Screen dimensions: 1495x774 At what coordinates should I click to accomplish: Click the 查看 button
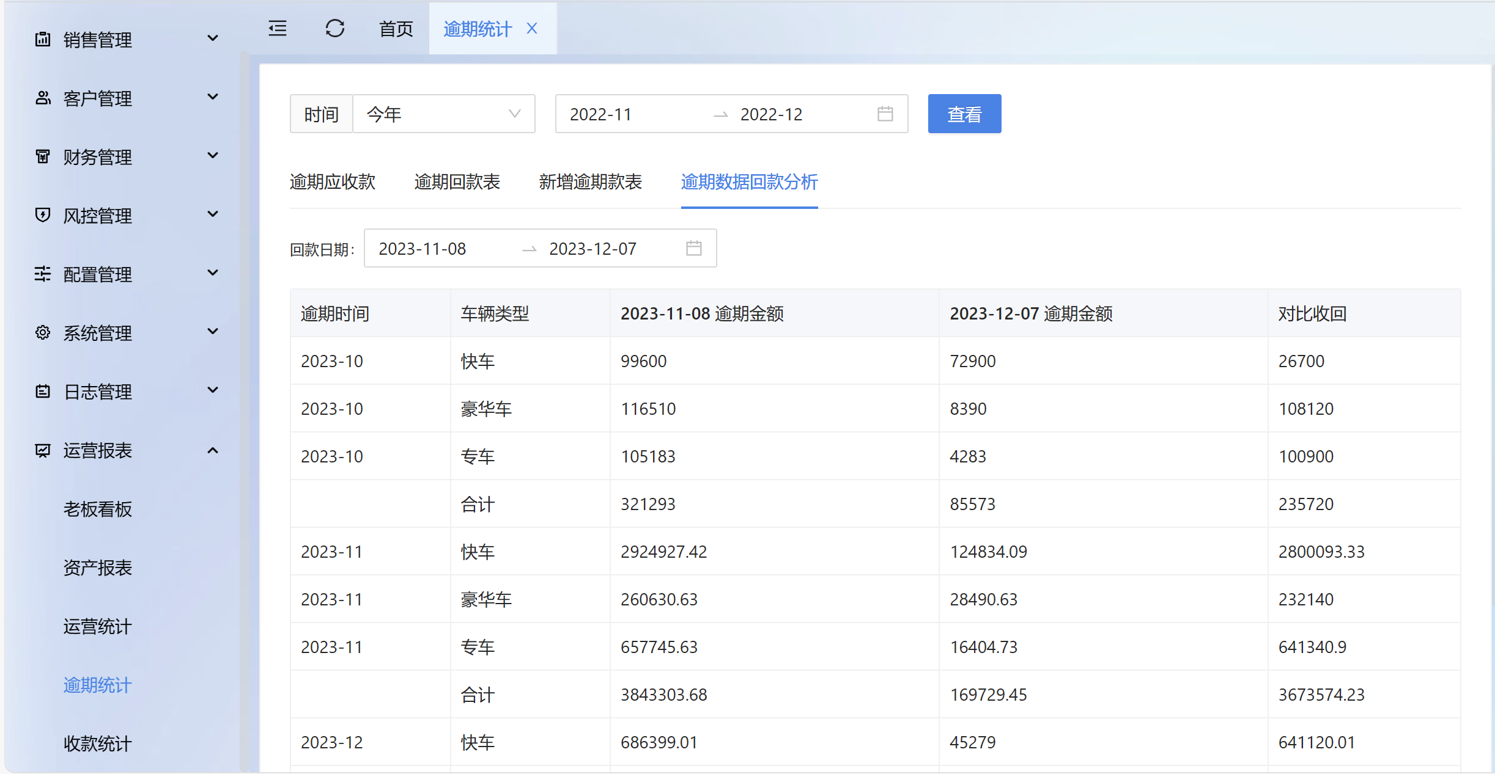964,114
